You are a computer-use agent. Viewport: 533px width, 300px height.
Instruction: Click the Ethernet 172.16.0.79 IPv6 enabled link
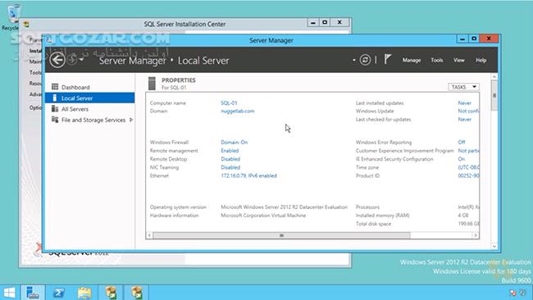click(248, 175)
